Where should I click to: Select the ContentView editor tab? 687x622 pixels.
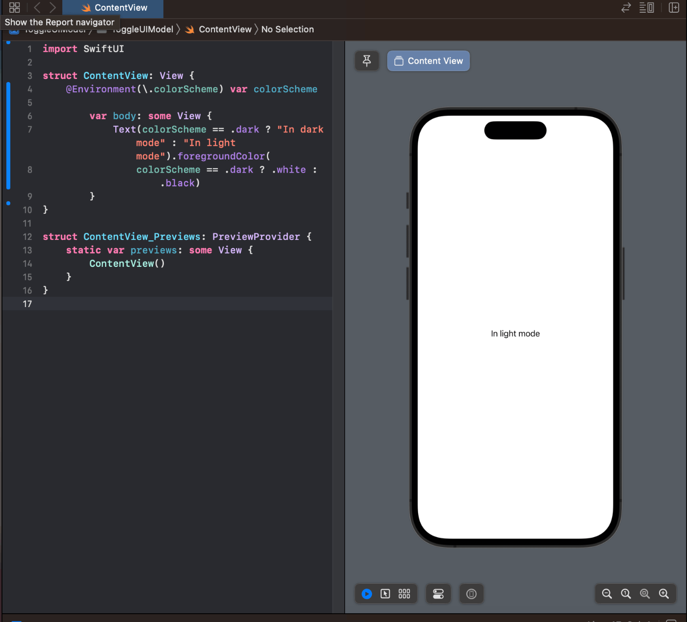(113, 8)
